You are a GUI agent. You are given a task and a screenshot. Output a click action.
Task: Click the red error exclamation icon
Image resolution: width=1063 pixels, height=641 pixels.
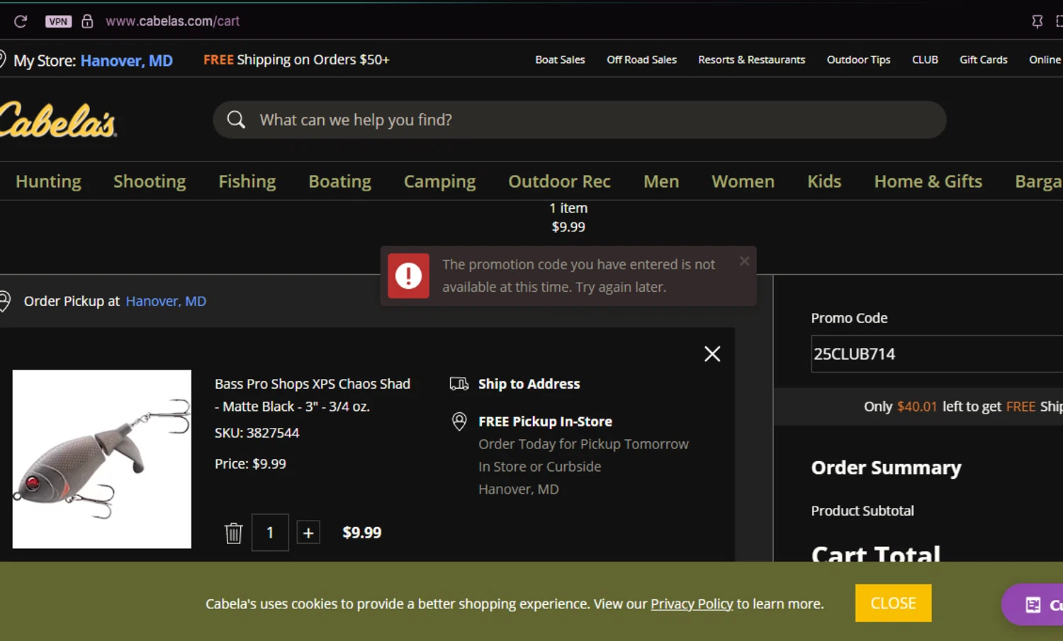(x=408, y=276)
